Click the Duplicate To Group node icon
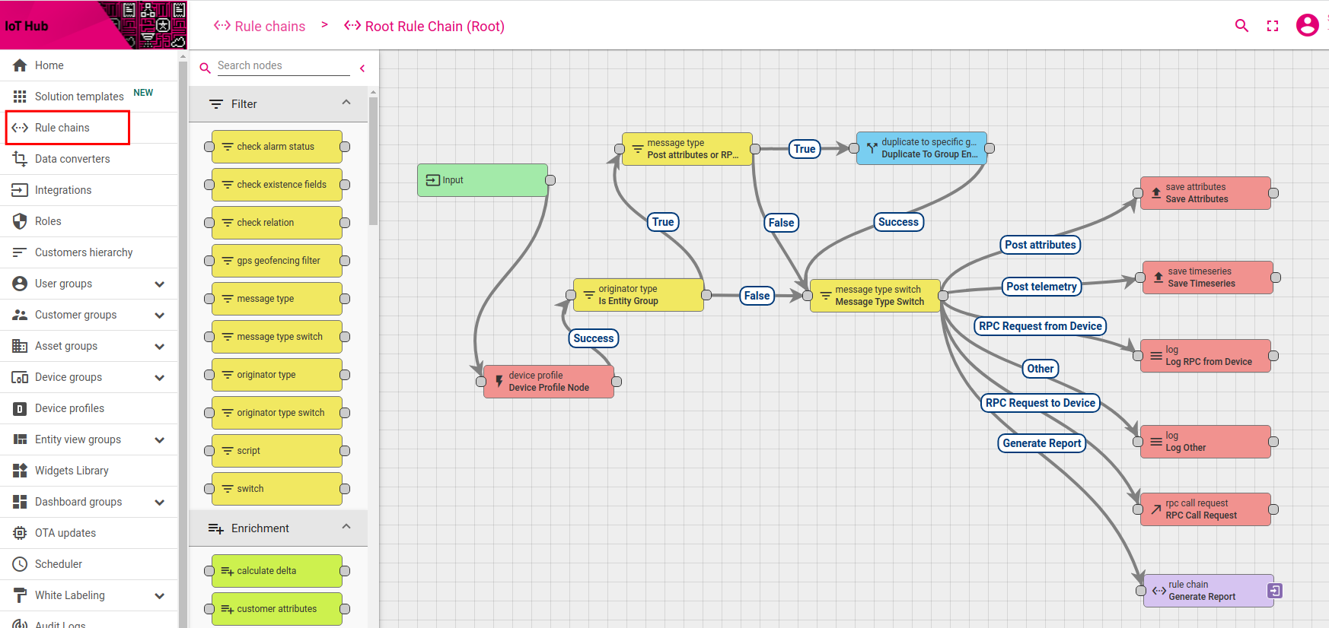The width and height of the screenshot is (1329, 628). coord(872,148)
